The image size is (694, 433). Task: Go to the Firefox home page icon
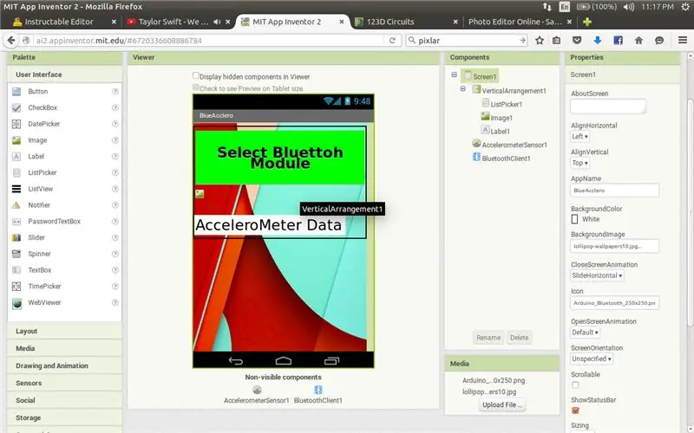(638, 40)
